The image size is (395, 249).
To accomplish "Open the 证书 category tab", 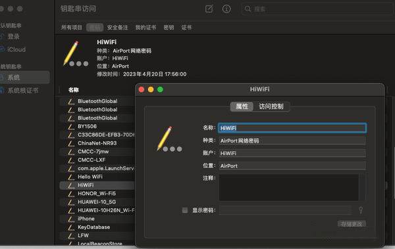I will [x=186, y=28].
